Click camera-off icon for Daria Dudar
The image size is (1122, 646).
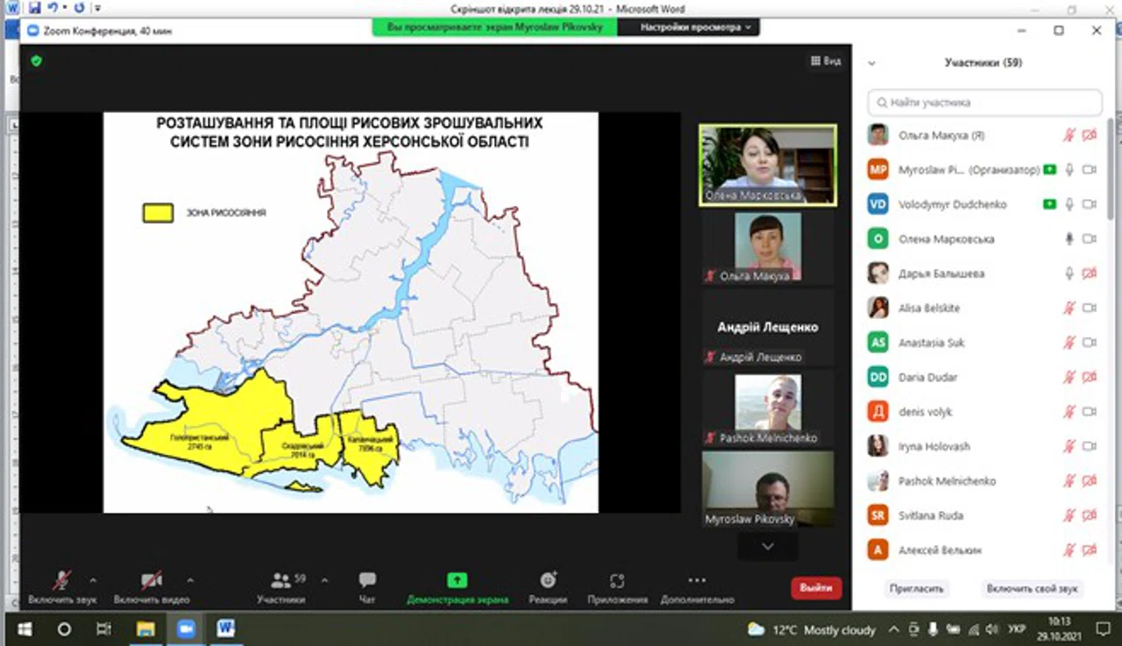[1090, 378]
